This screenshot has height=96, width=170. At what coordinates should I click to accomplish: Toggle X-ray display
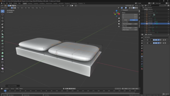click(x=130, y=8)
